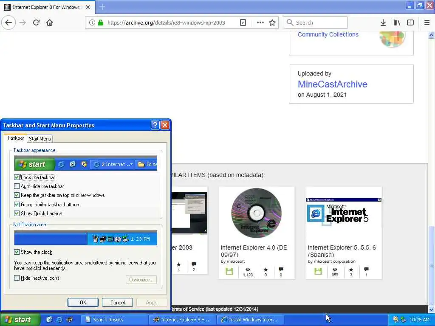435x326 pixels.
Task: Click page scrollbar down arrow
Action: [x=431, y=309]
